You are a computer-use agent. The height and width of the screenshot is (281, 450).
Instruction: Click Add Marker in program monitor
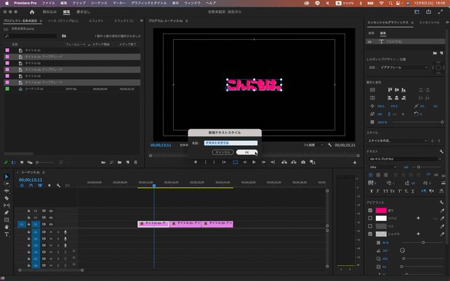(x=196, y=163)
